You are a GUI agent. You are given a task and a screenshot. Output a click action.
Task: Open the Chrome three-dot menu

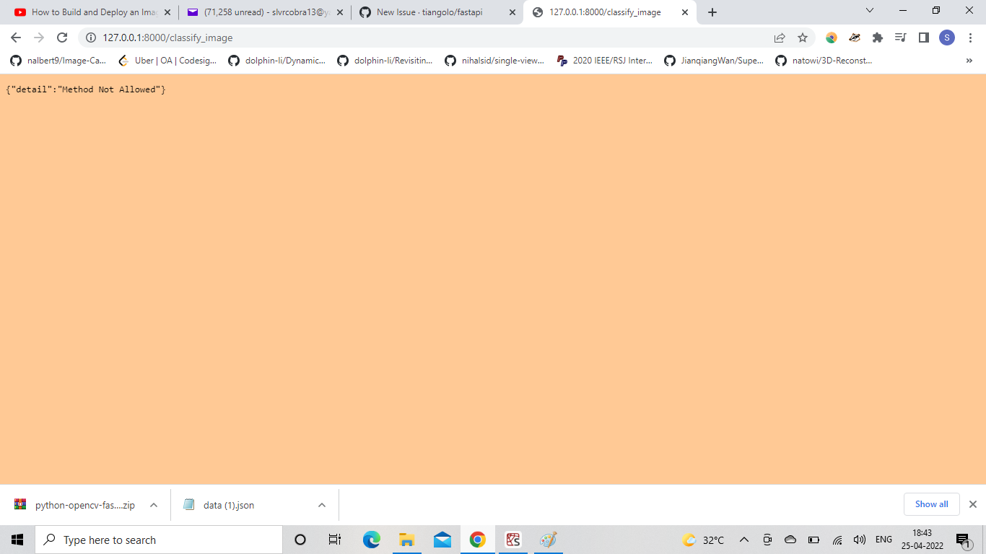(971, 37)
